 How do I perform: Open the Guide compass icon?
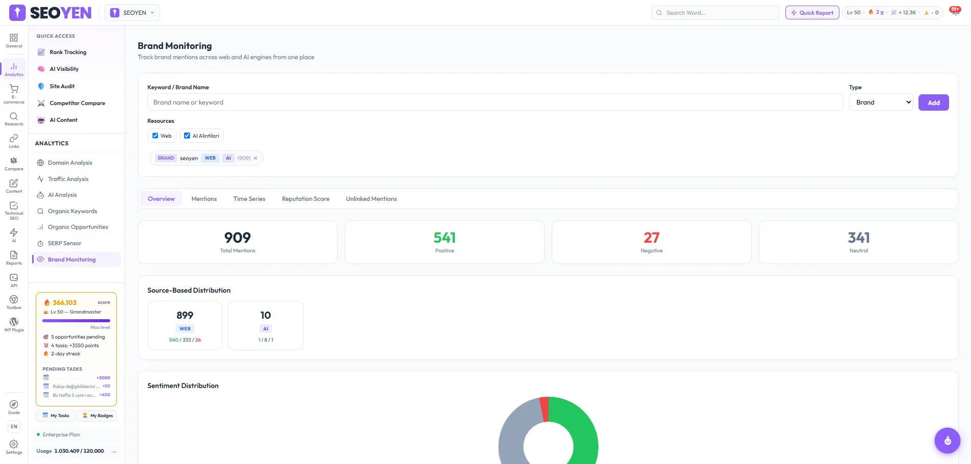[14, 404]
